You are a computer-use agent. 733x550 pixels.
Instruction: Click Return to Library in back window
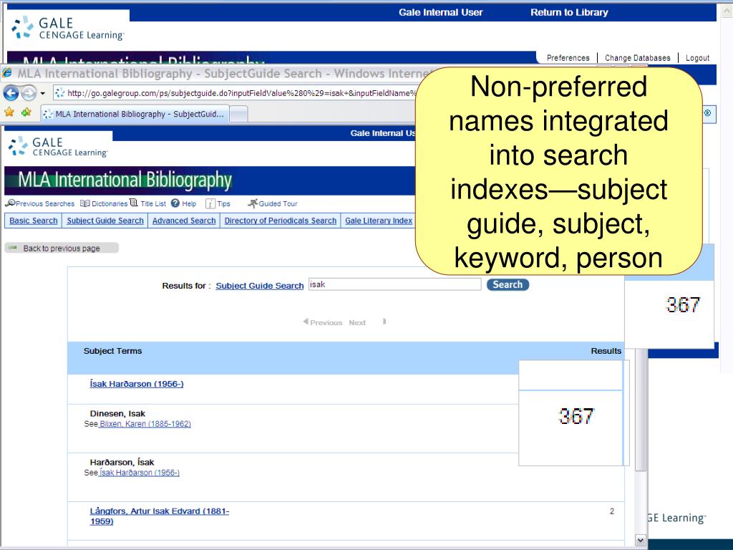[x=569, y=13]
